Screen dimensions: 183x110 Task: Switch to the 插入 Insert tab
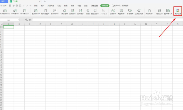(x=42, y=6)
